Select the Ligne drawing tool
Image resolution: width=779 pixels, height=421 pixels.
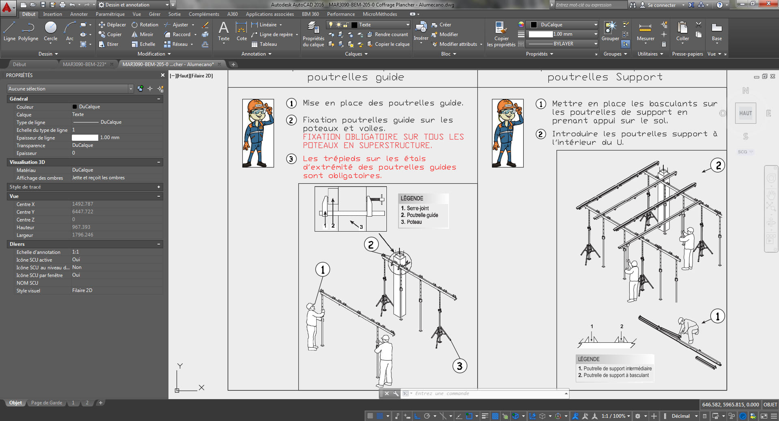pyautogui.click(x=9, y=32)
